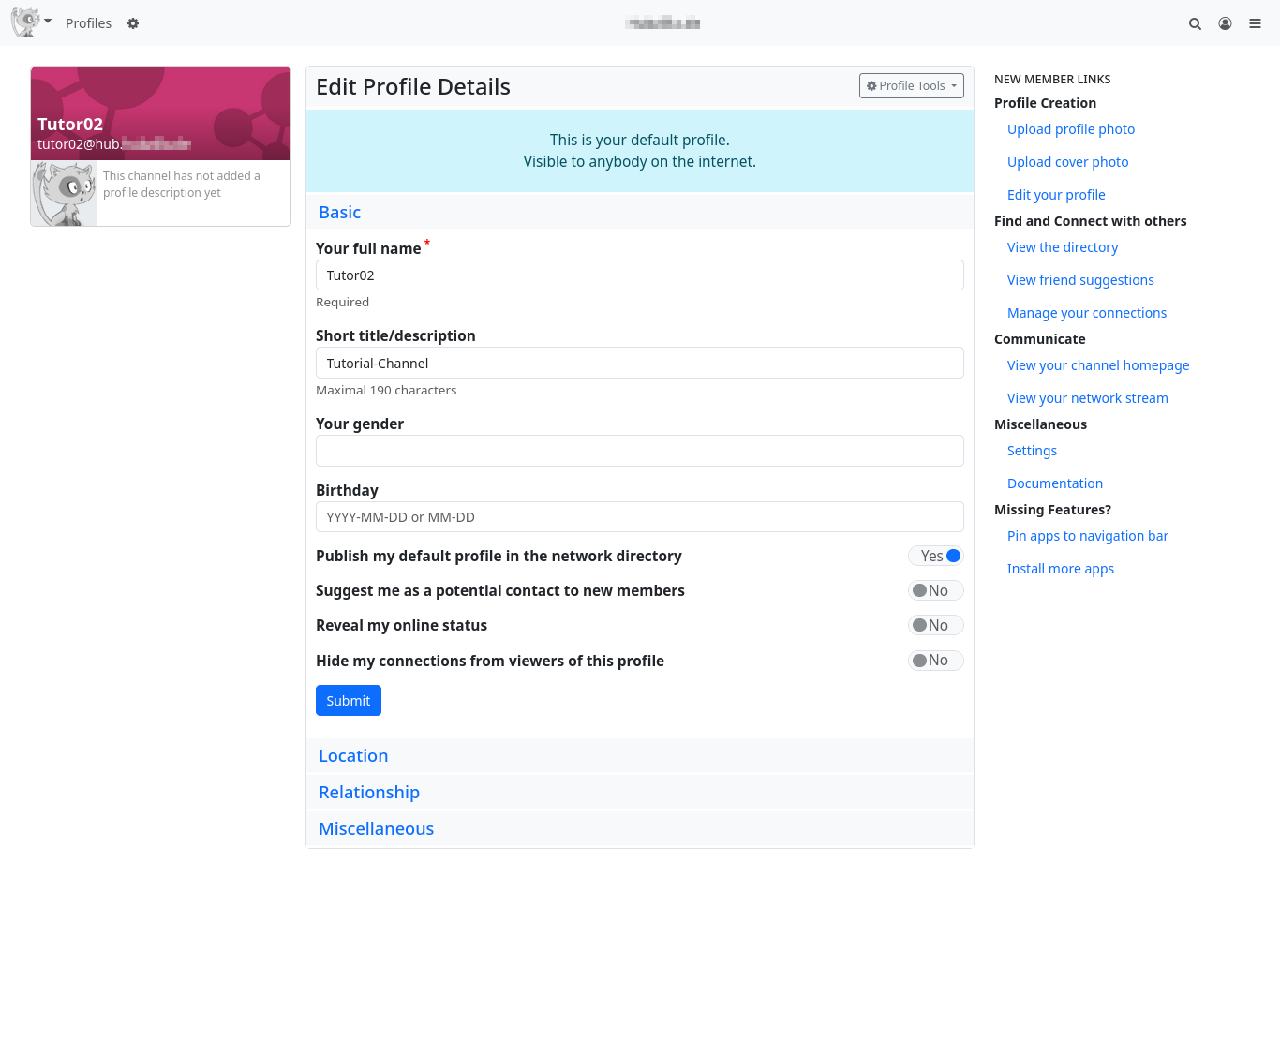
Task: Click the Profiles navbar item
Action: pos(88,23)
